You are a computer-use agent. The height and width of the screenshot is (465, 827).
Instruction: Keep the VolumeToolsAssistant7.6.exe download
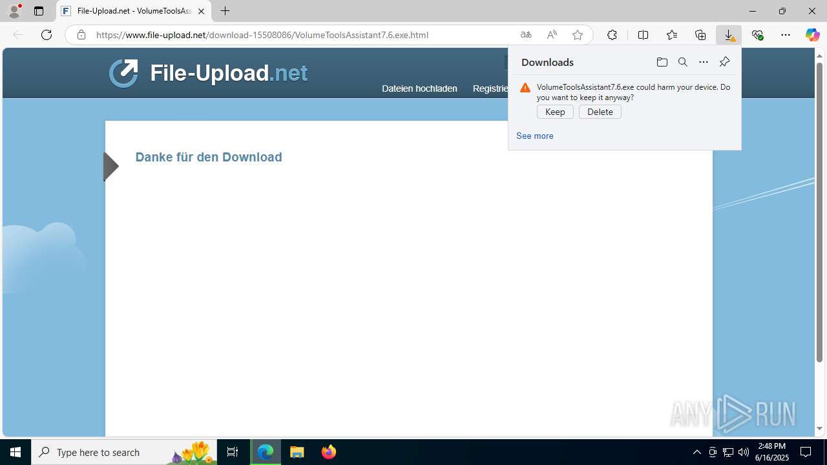tap(555, 112)
